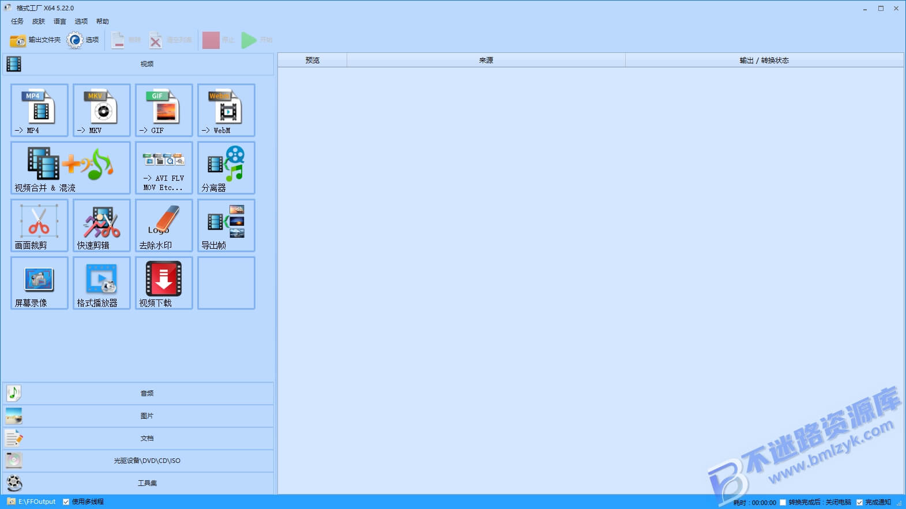906x509 pixels.
Task: Click the green 开始 start button
Action: (x=257, y=40)
